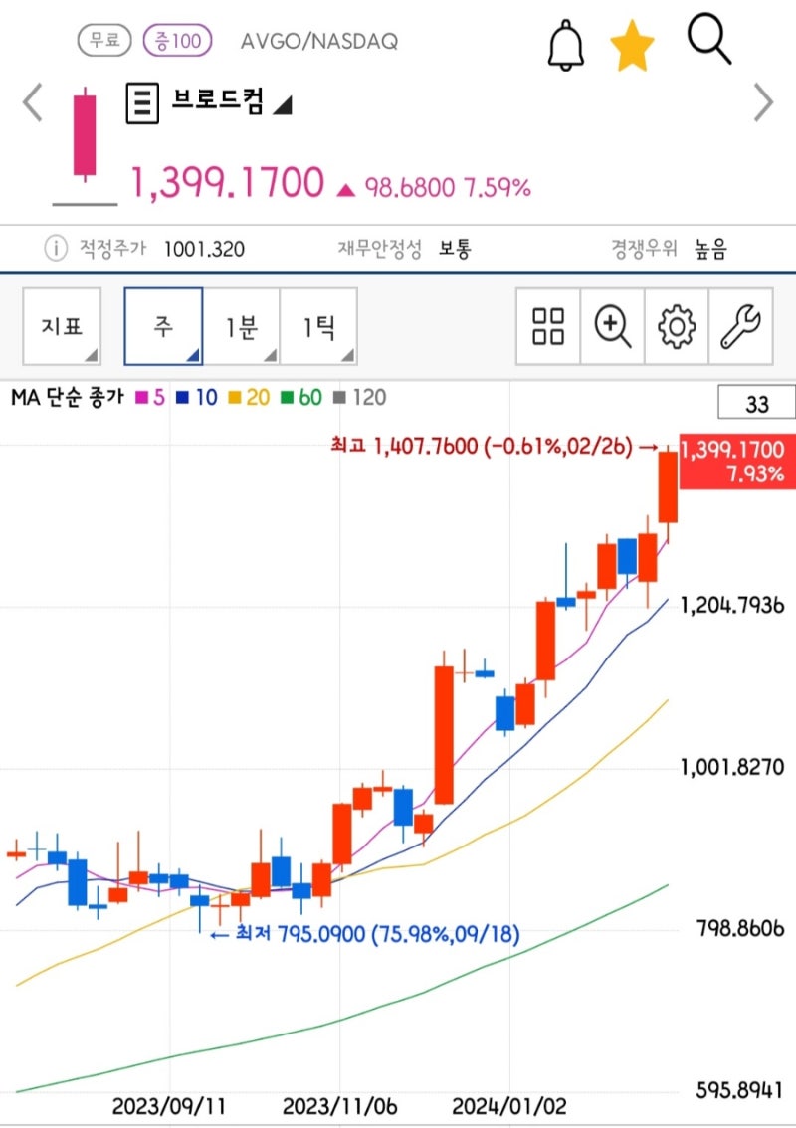Open chart settings via gear icon
The height and width of the screenshot is (1128, 796).
675,326
